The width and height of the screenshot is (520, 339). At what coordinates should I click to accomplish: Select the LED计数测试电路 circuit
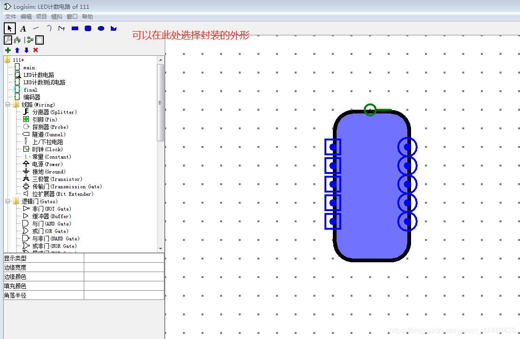44,82
